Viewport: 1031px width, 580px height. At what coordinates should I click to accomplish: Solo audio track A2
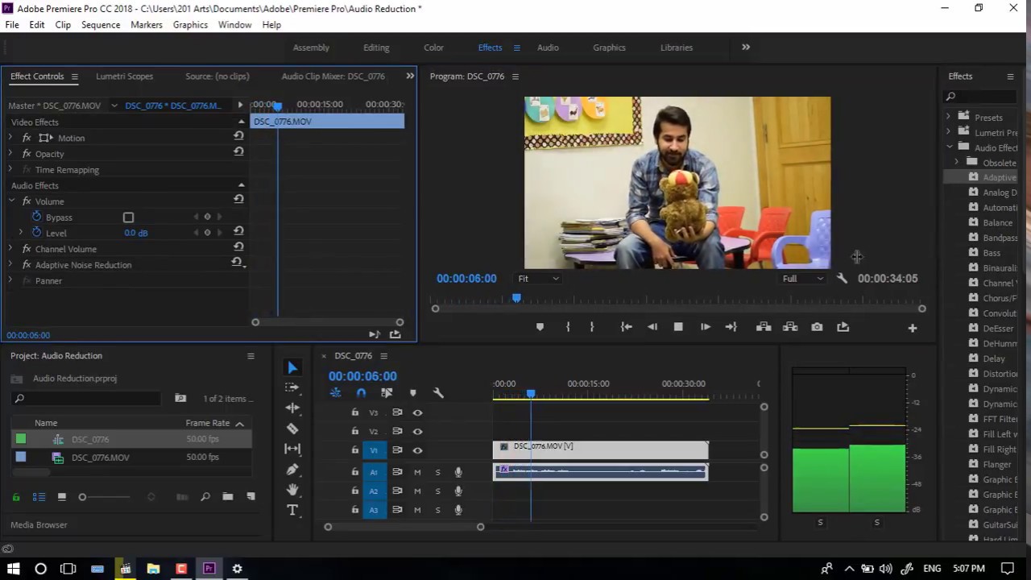coord(437,491)
